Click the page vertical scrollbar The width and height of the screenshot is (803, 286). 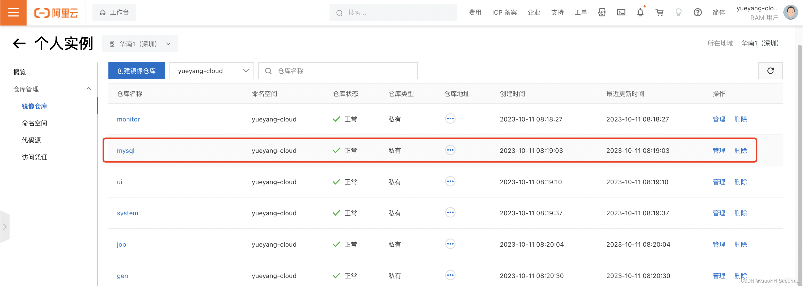click(x=800, y=165)
